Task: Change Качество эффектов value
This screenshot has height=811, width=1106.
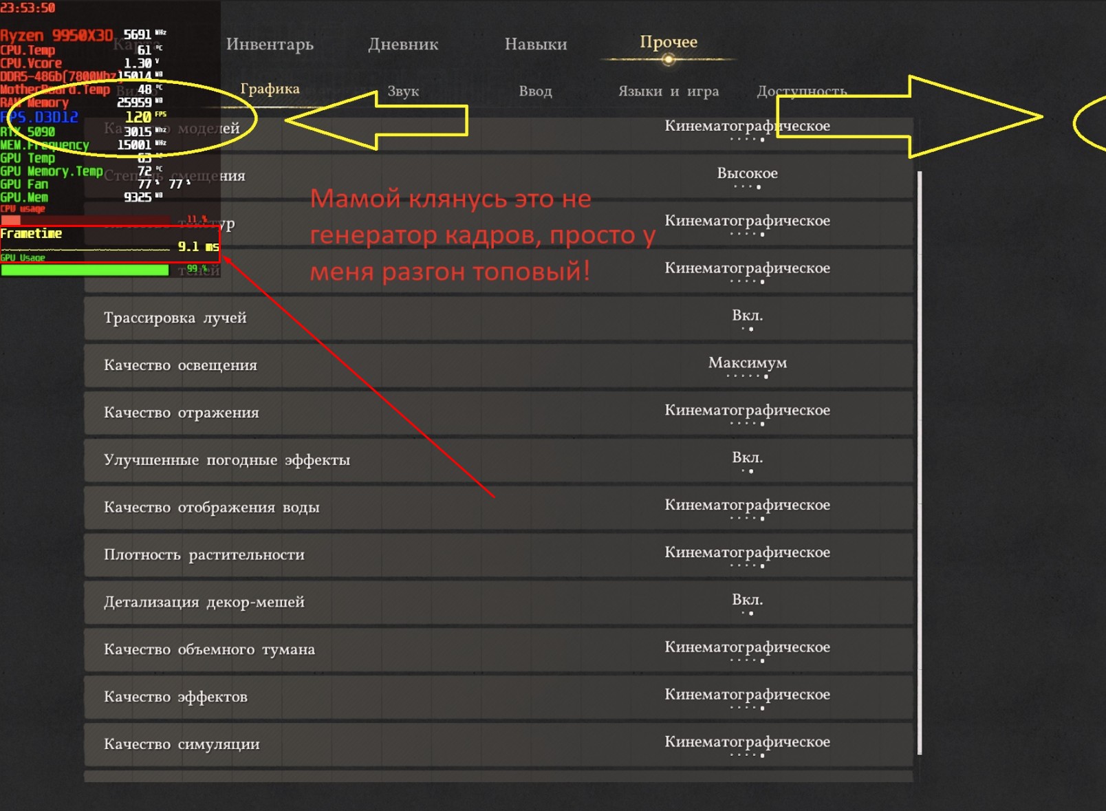Action: (748, 695)
